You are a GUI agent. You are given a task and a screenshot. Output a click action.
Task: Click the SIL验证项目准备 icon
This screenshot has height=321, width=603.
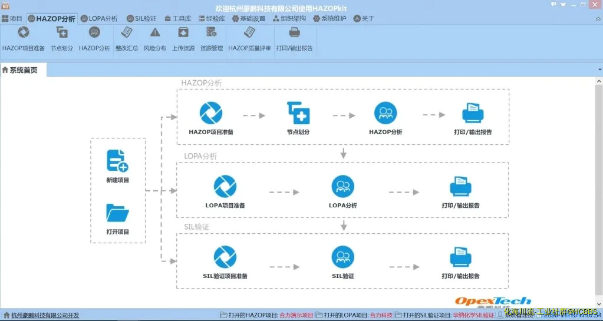coord(225,257)
